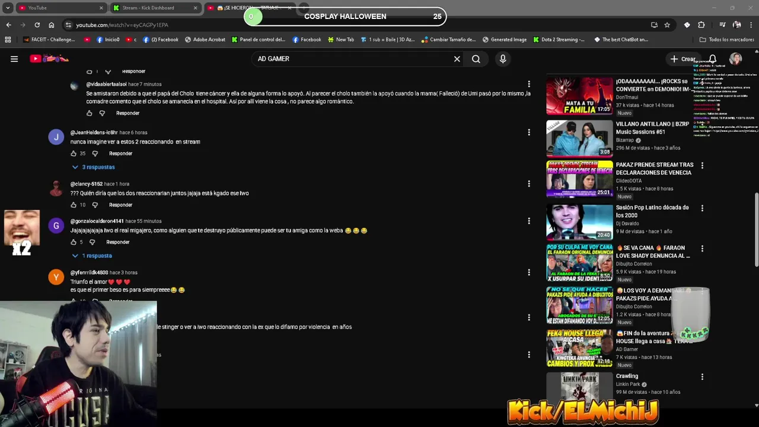Like the comment by @gonzalocalderon4141
The image size is (759, 427).
click(74, 242)
